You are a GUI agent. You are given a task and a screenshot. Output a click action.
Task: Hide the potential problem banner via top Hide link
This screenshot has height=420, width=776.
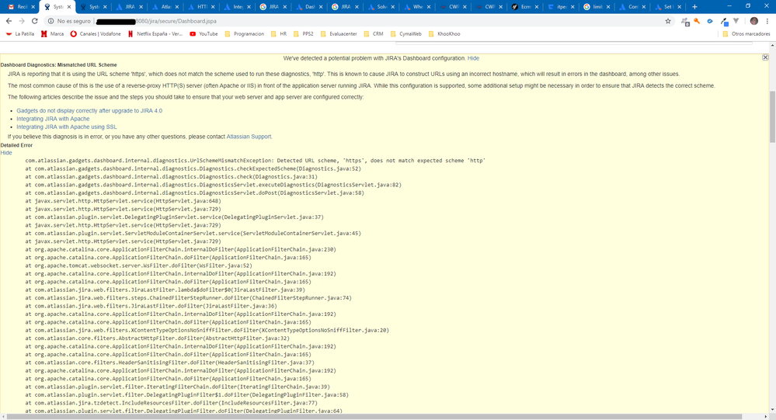(473, 58)
